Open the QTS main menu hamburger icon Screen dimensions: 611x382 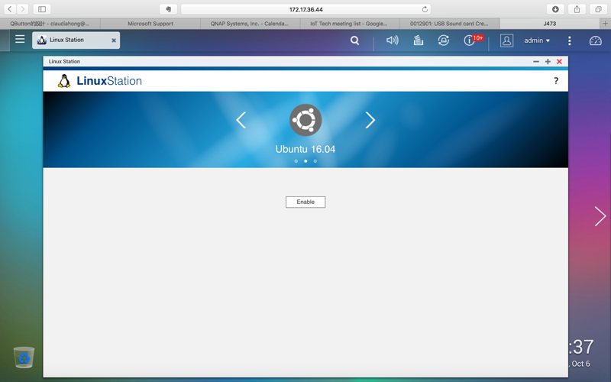[20, 40]
